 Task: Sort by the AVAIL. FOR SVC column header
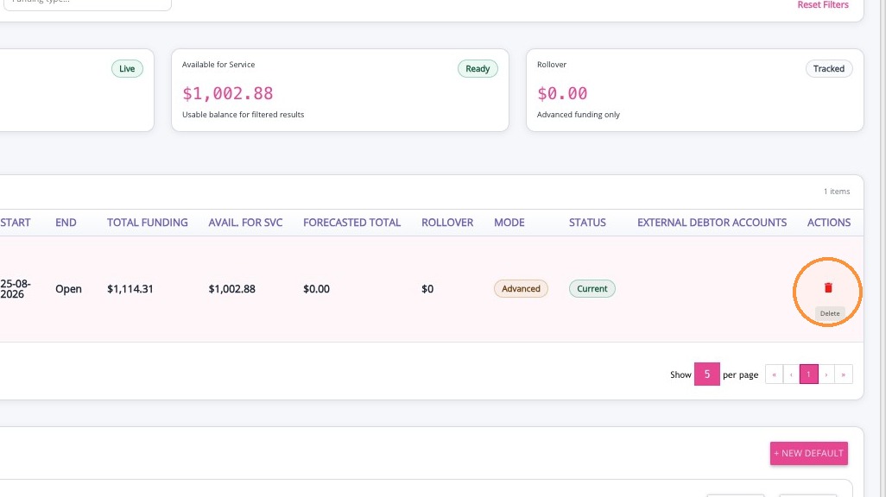(x=245, y=223)
